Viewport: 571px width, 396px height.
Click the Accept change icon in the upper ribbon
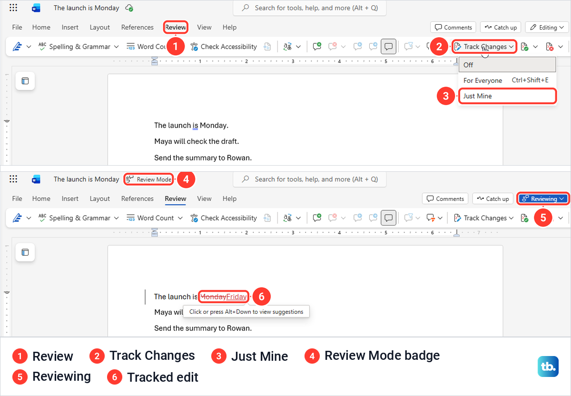524,47
